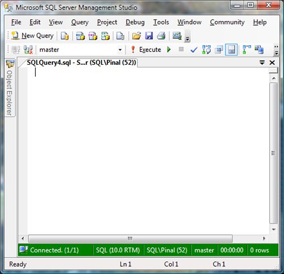Click the Cancel Executing Query stop icon
The image size is (284, 274).
pos(181,49)
